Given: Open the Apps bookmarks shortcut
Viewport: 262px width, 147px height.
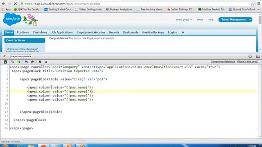Looking at the screenshot, I should 7,9.
